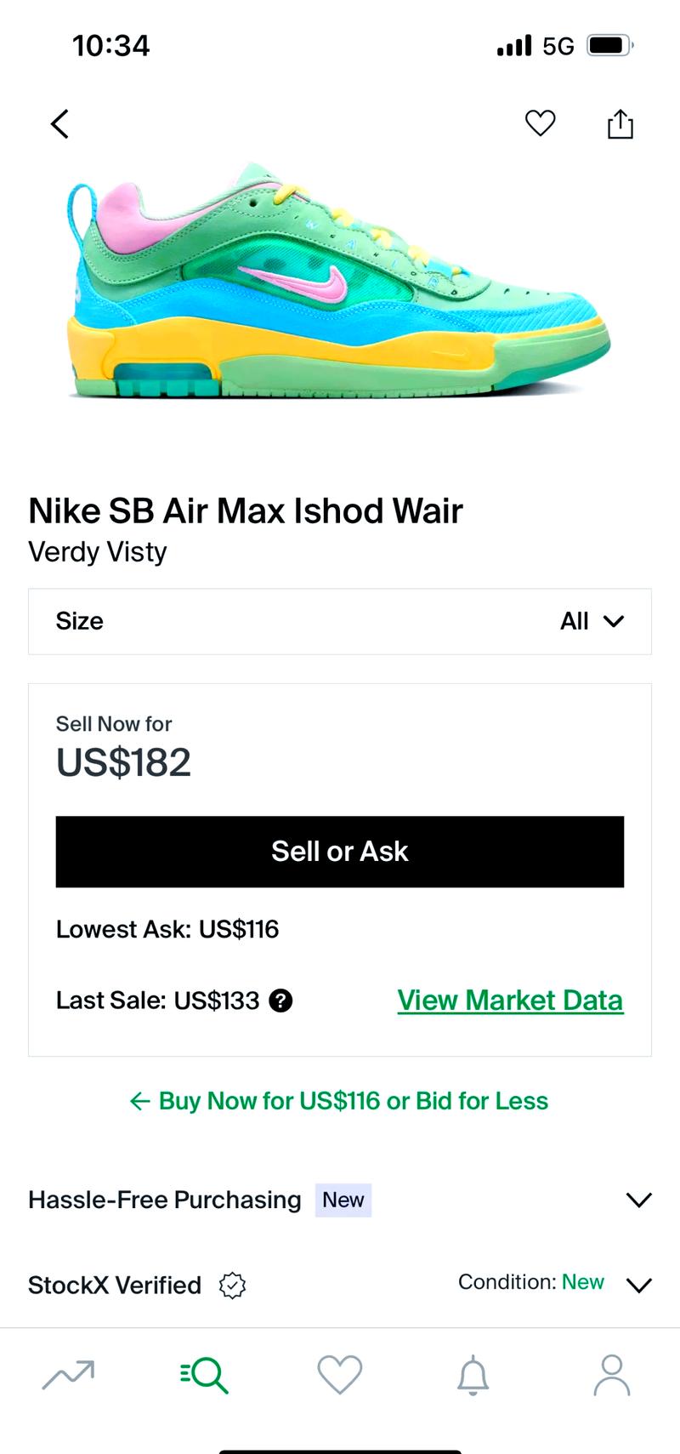Open the Size All dropdown
The width and height of the screenshot is (680, 1454).
(x=340, y=621)
